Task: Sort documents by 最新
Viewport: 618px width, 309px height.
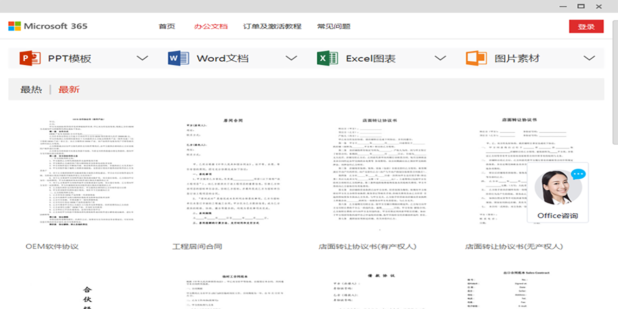Action: (x=69, y=89)
